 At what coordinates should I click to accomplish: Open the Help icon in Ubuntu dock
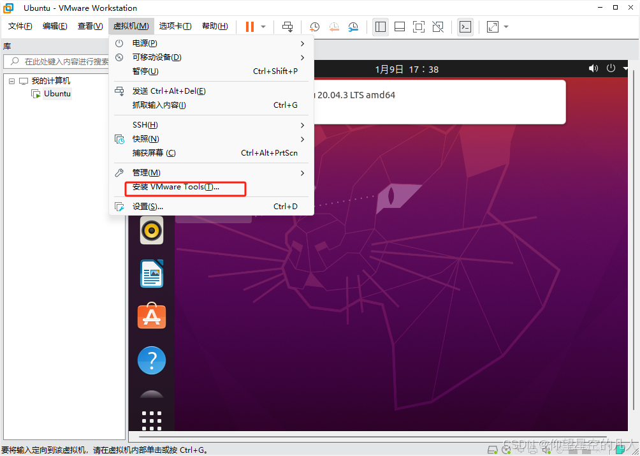152,360
